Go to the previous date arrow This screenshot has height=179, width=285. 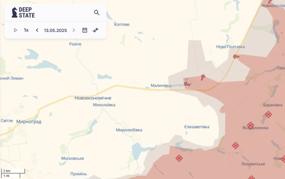[x=37, y=30]
